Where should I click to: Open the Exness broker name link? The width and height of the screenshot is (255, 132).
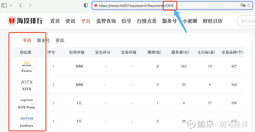[x=27, y=71]
